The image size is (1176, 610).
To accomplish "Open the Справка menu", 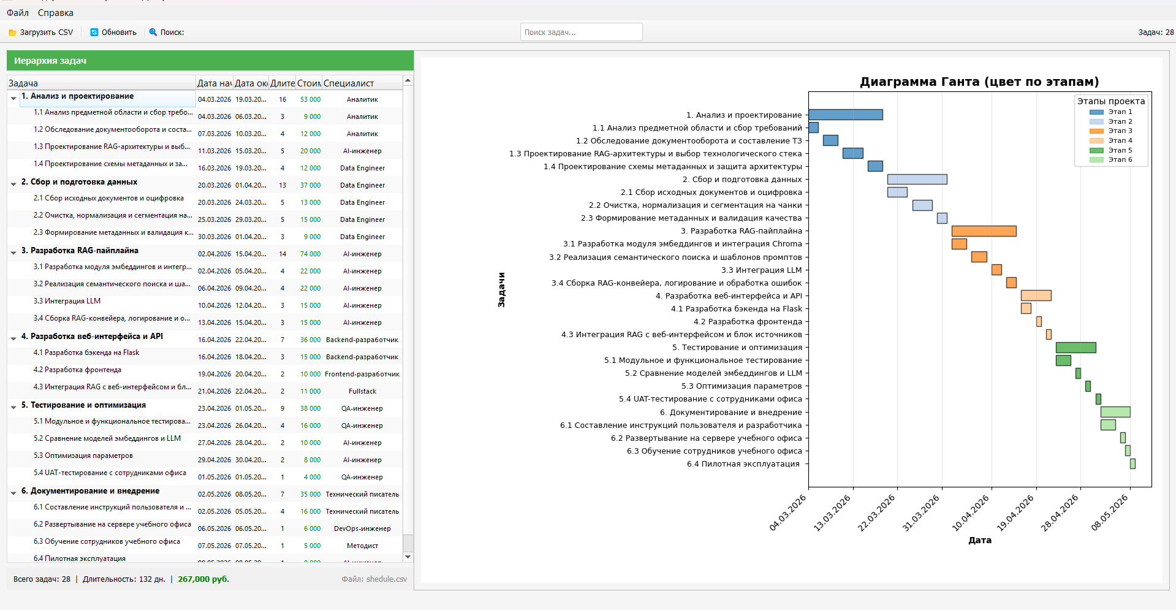I will point(56,13).
